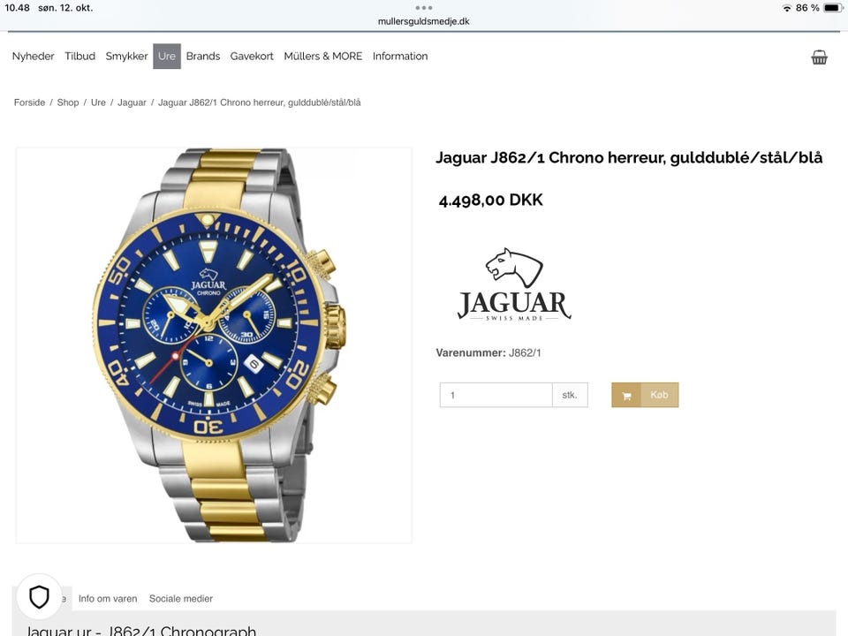Click the quantity input field
This screenshot has height=636, width=848.
point(496,396)
